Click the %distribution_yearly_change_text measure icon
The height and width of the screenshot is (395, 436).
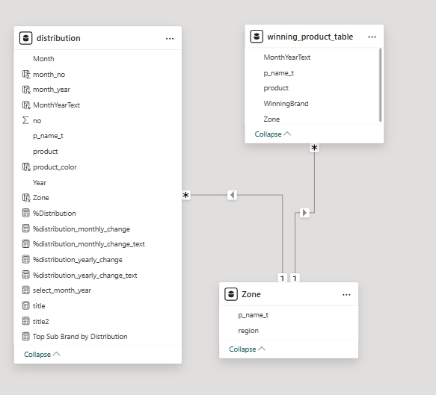tap(25, 275)
